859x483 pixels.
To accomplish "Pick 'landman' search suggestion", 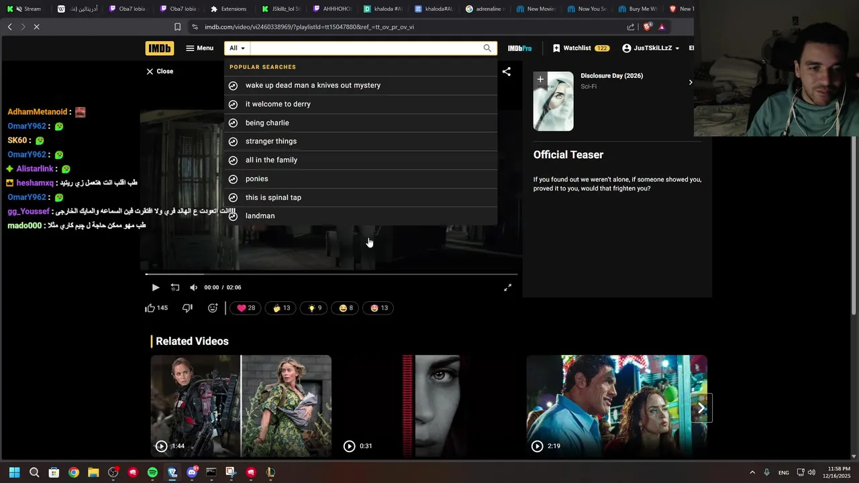I will point(361,216).
